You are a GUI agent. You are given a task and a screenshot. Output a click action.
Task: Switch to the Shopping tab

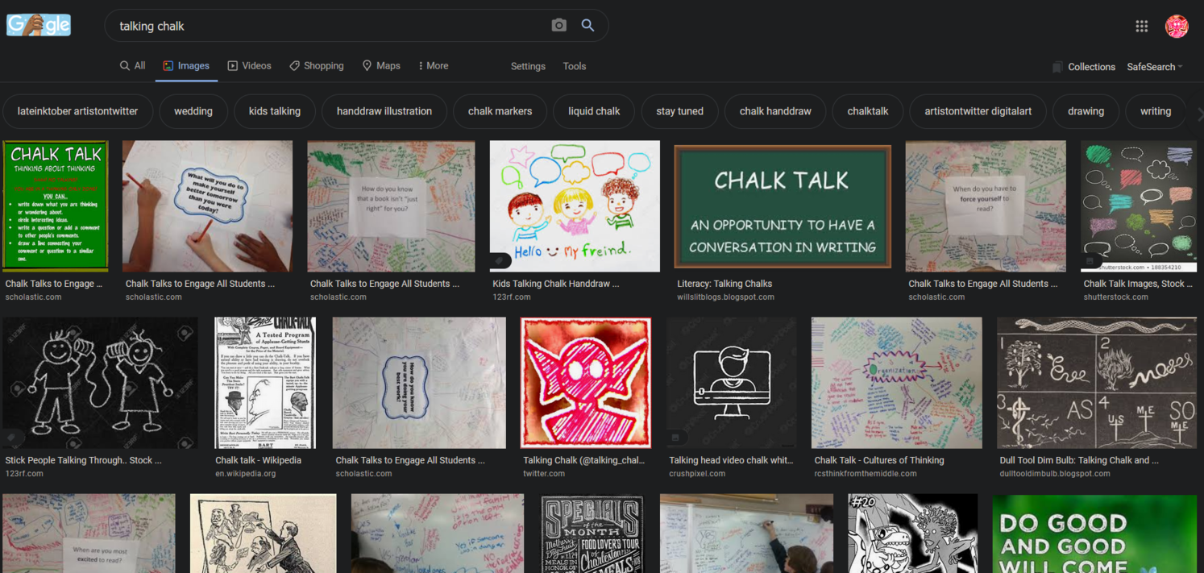tap(317, 66)
